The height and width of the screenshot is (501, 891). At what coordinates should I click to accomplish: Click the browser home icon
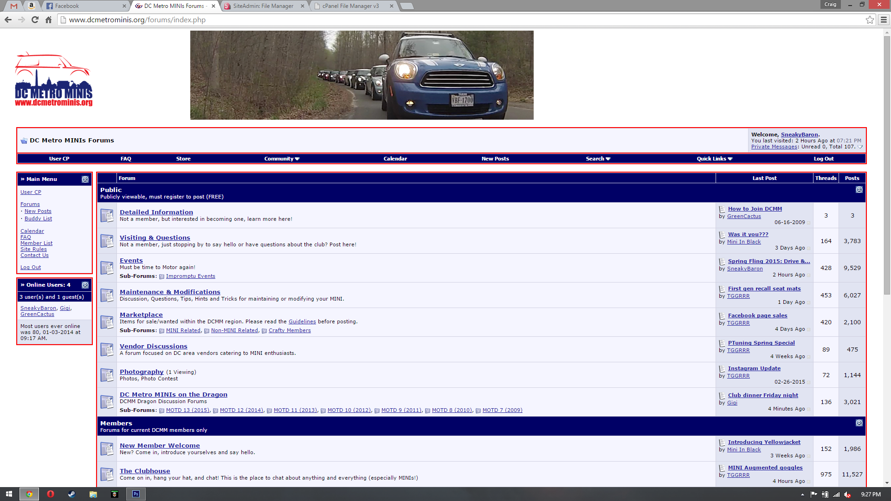[x=48, y=19]
